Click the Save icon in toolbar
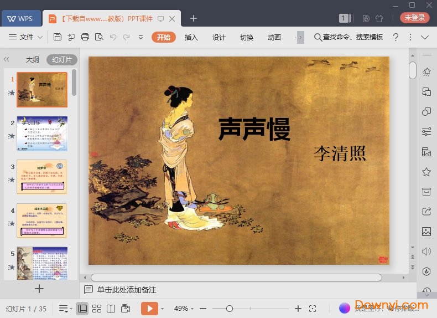Screen dimensions: 437x318 click(x=58, y=37)
